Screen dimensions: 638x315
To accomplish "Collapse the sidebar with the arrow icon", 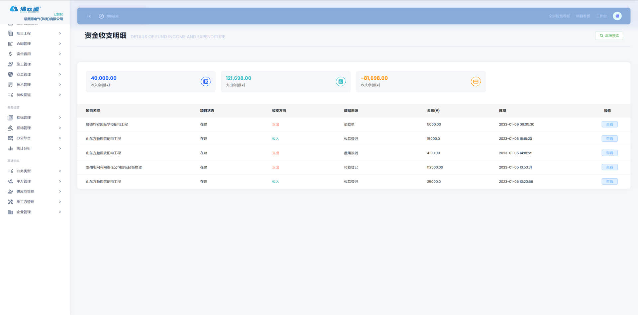I will click(x=89, y=16).
